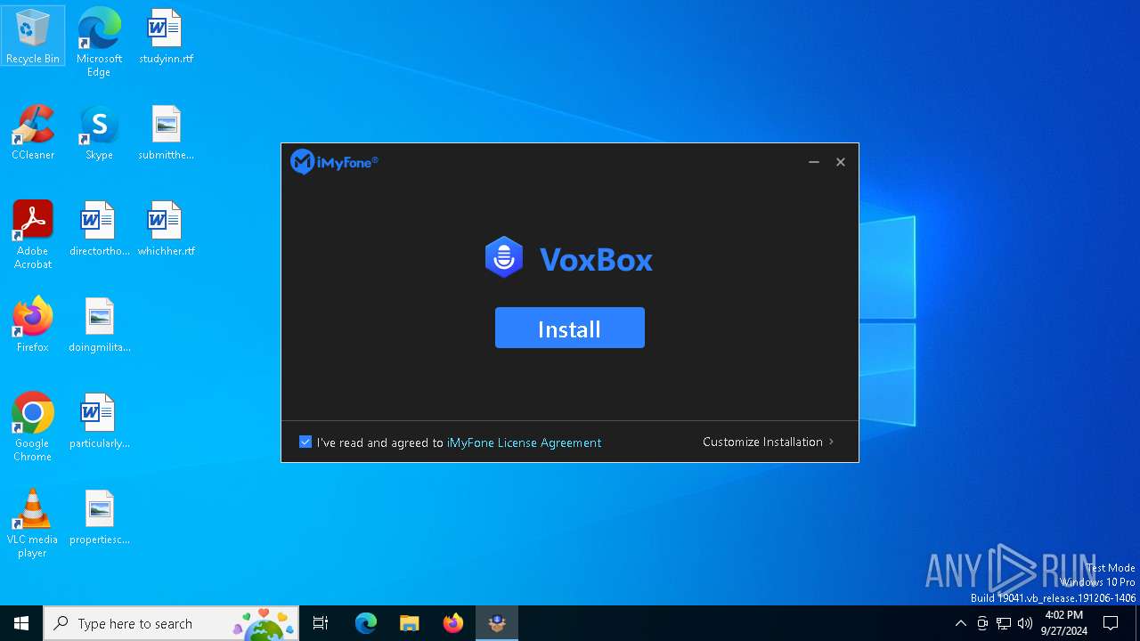Minimize the VoxBox installer window
This screenshot has width=1140, height=641.
pos(813,162)
